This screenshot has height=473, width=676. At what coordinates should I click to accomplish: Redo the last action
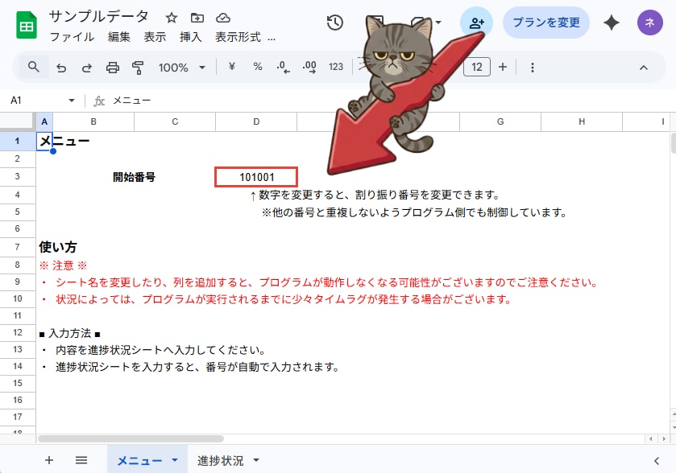click(x=87, y=68)
